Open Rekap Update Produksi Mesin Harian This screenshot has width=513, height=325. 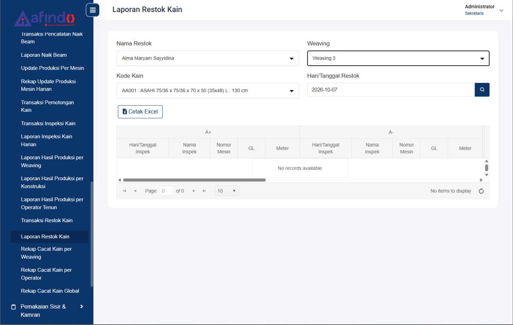coord(48,85)
